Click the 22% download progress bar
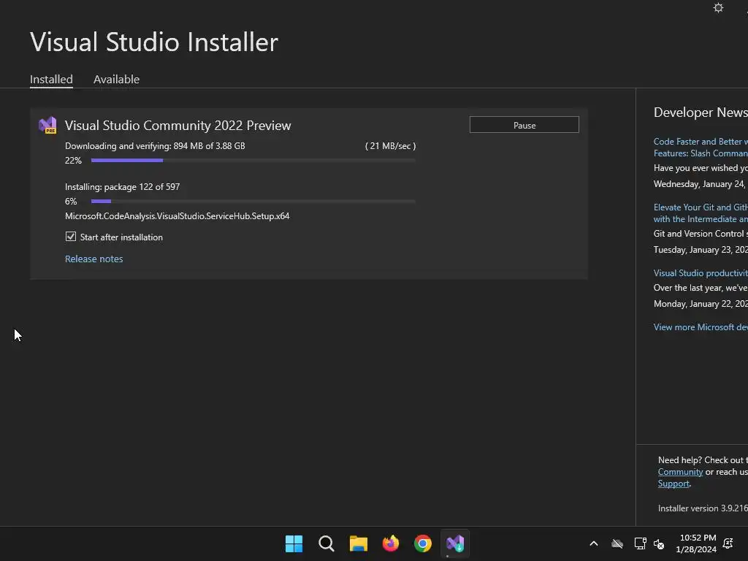The height and width of the screenshot is (561, 748). 253,160
